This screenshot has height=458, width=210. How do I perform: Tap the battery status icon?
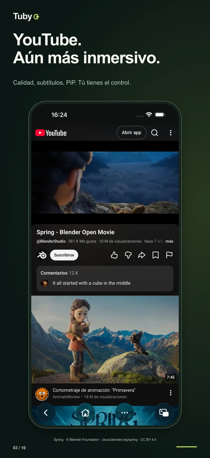click(x=160, y=115)
